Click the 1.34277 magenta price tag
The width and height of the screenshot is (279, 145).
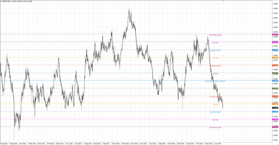275,35
